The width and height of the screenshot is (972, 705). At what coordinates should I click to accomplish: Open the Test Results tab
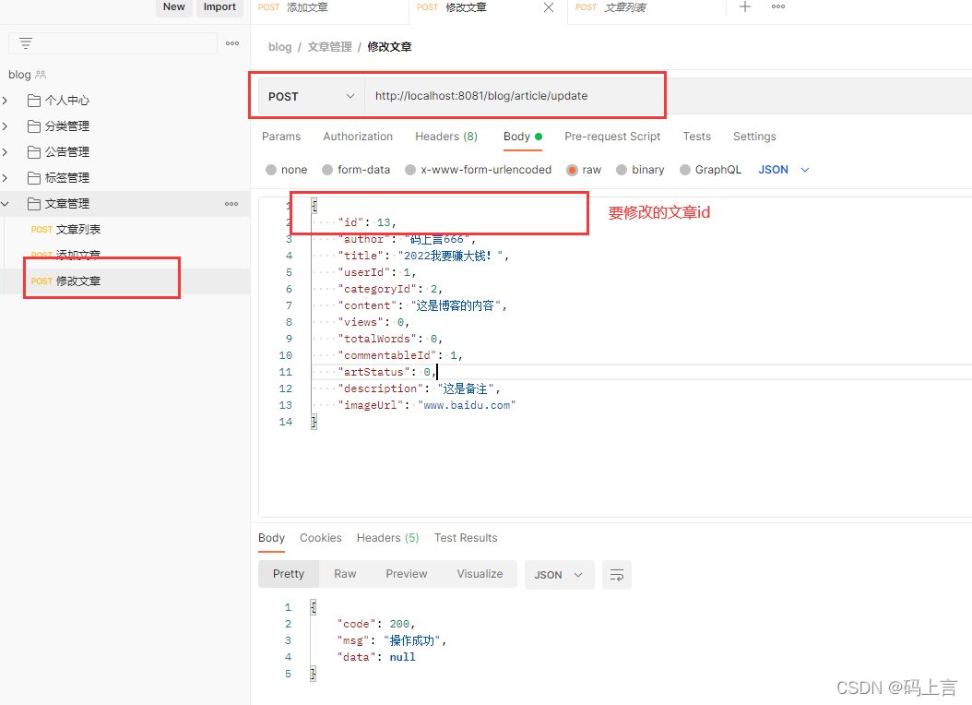point(466,538)
